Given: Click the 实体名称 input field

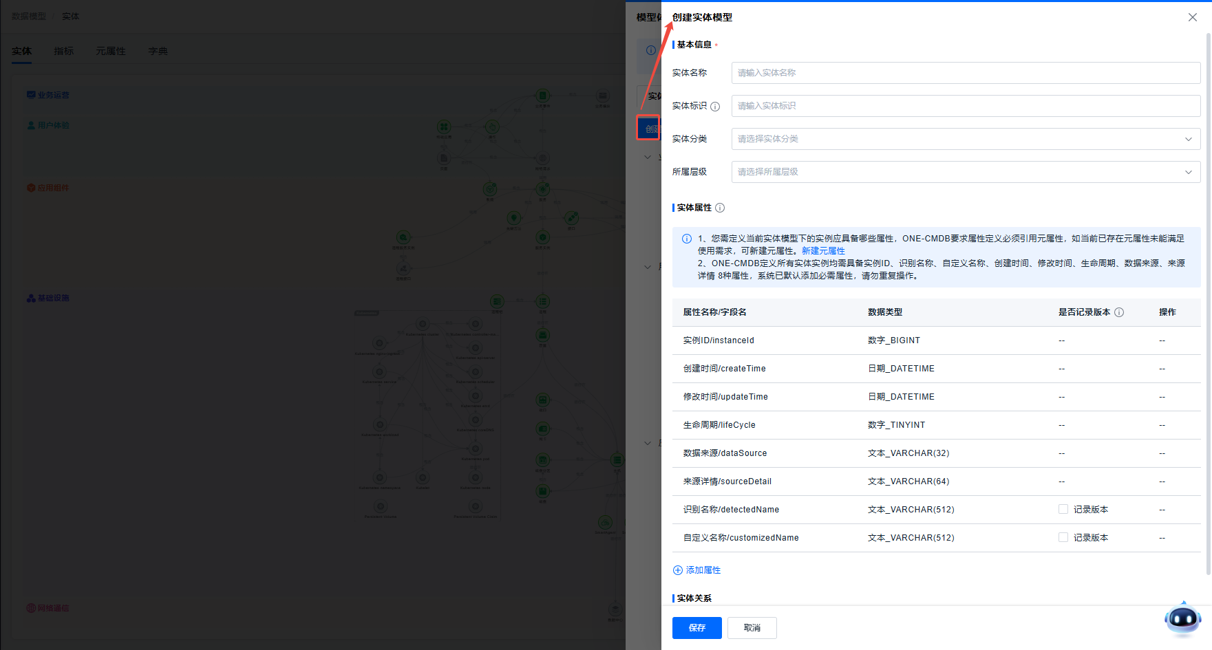Looking at the screenshot, I should click(x=966, y=73).
